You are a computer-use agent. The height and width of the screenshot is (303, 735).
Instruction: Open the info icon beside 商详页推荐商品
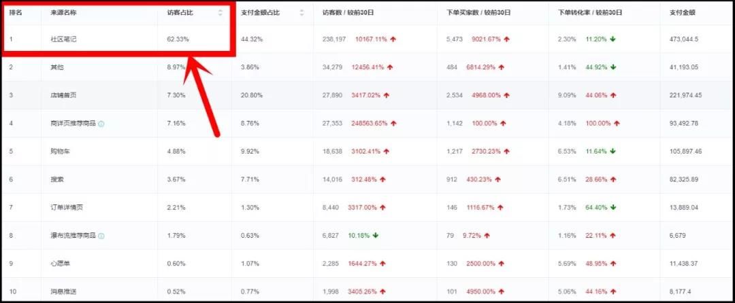click(101, 124)
